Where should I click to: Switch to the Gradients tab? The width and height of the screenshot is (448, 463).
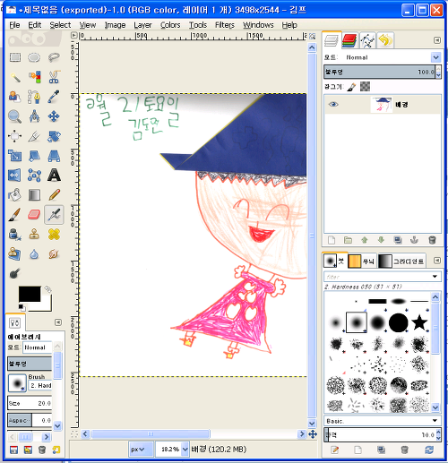pos(401,262)
